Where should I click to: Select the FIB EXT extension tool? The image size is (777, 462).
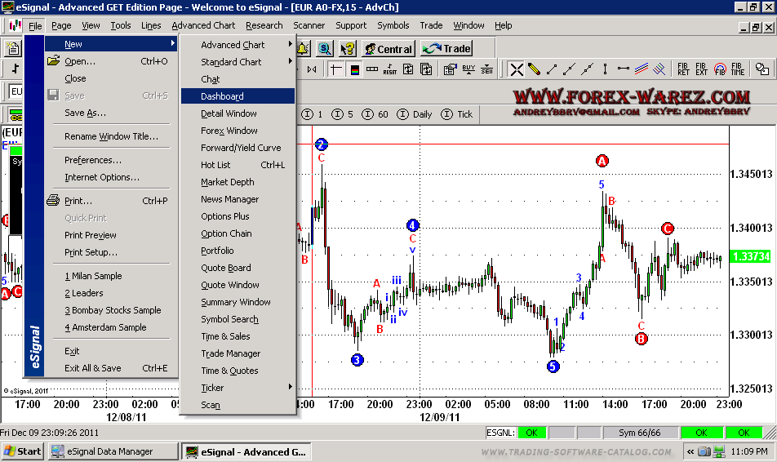coord(701,69)
